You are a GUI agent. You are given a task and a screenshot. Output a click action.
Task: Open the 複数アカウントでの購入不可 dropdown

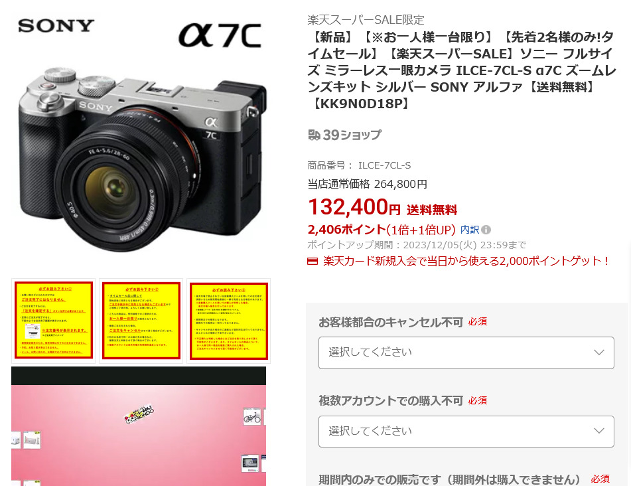(466, 432)
